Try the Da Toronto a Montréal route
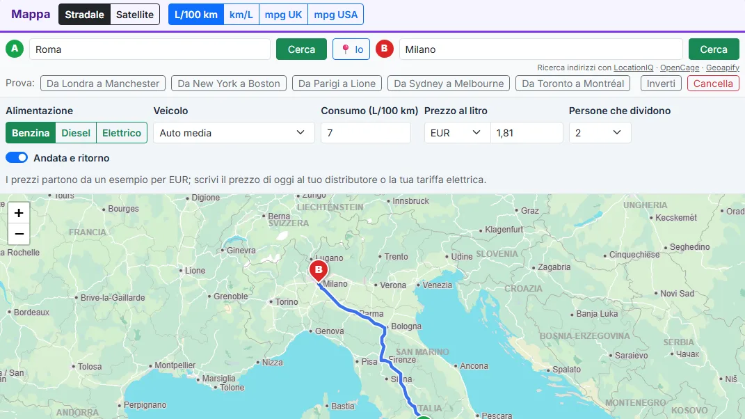Screen dimensions: 745x419 tap(573, 84)
